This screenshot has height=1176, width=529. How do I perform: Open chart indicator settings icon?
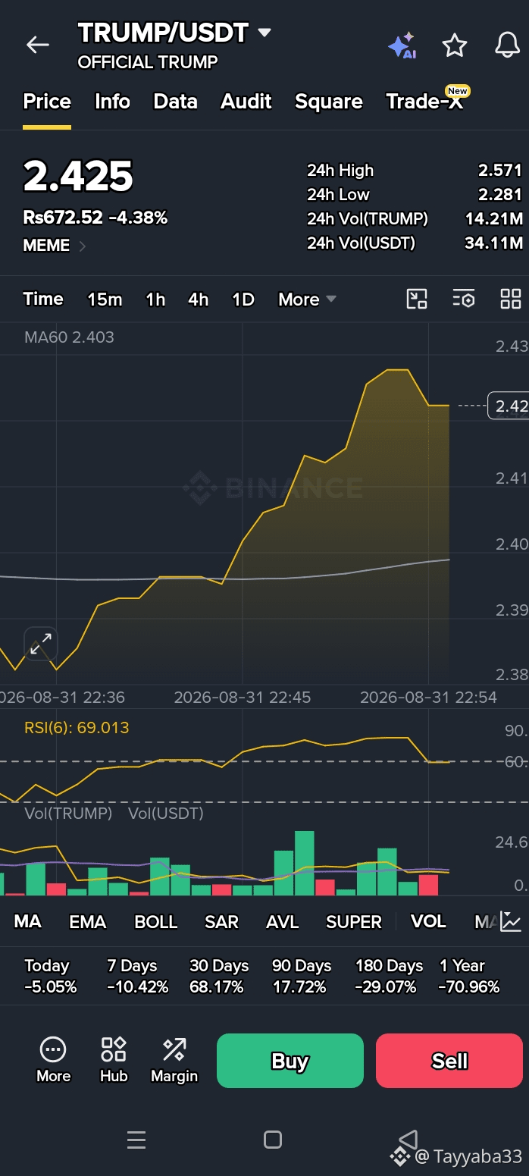click(464, 299)
